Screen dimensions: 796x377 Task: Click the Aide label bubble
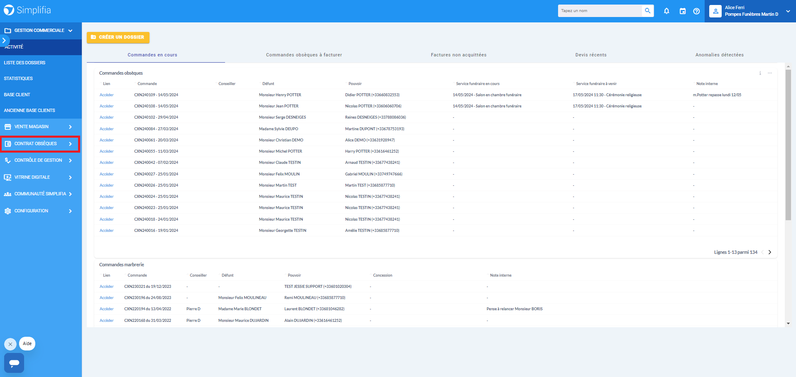[x=27, y=343]
